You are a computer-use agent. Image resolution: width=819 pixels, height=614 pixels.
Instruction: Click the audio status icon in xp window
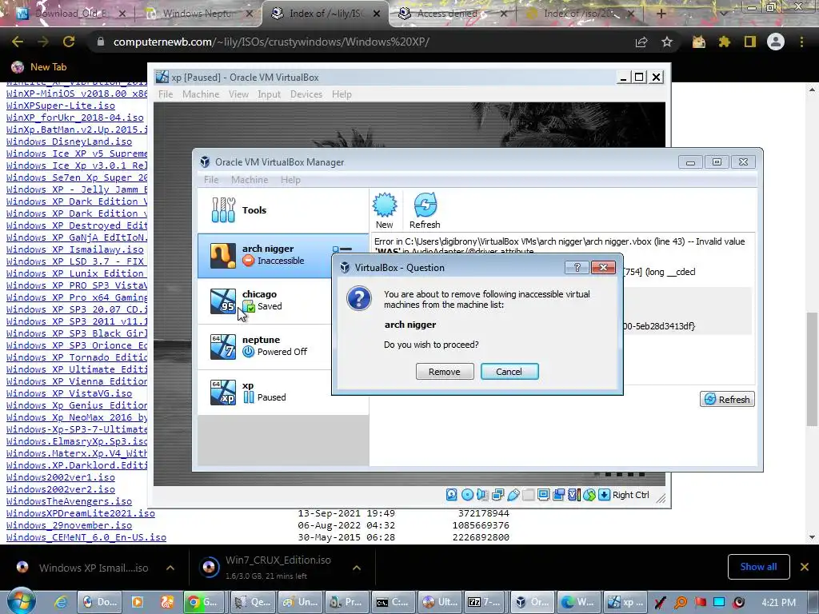[482, 494]
